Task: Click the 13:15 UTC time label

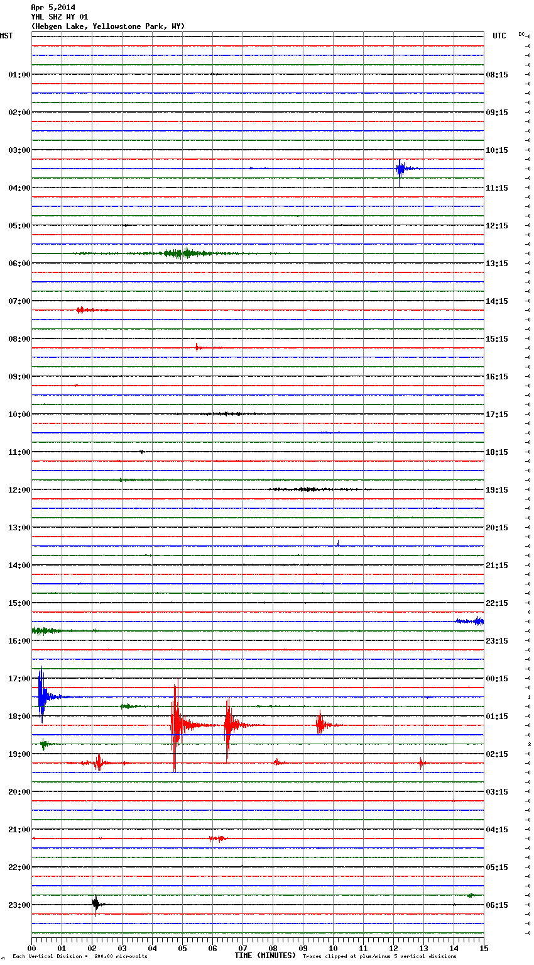Action: (497, 264)
